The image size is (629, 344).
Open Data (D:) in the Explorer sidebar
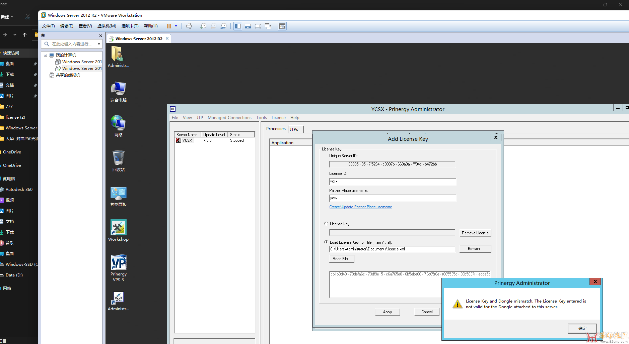point(14,275)
